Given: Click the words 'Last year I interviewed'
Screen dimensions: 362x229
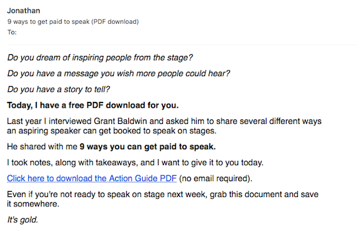Looking at the screenshot, I should click(x=49, y=121).
